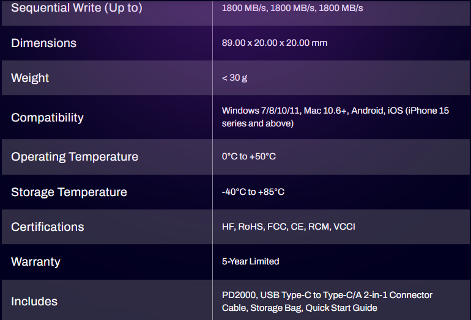
Task: Select the -40°C to +85°C value
Action: click(253, 192)
